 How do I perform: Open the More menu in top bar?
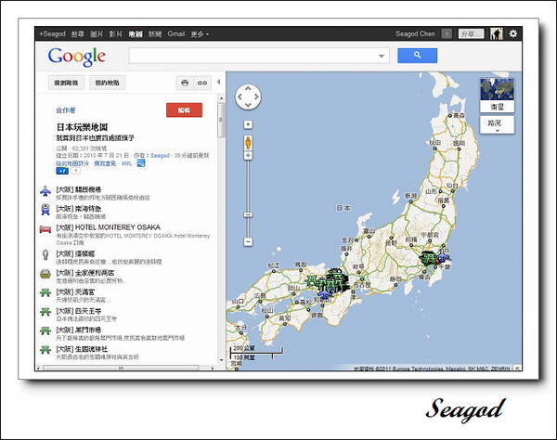point(200,34)
